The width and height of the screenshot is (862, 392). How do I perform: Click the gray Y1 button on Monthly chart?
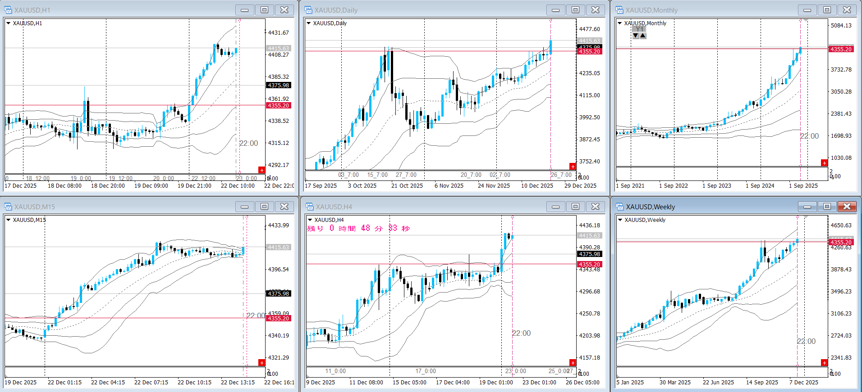(639, 29)
